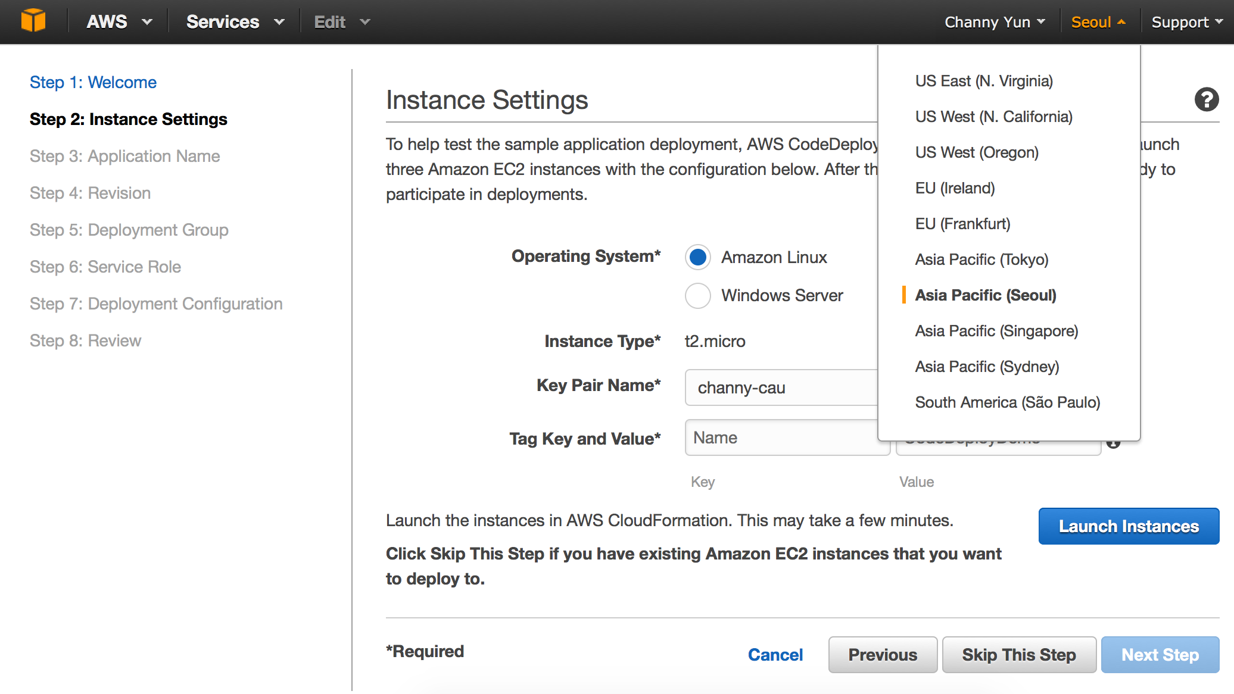Screen dimensions: 1234x694
Task: Choose Asia Pacific (Tokyo) region
Action: [x=981, y=260]
